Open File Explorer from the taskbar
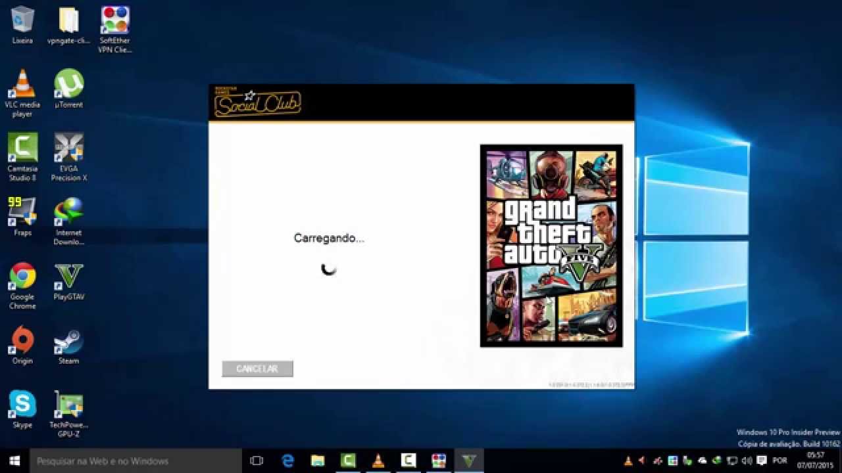Image resolution: width=842 pixels, height=473 pixels. [x=318, y=461]
